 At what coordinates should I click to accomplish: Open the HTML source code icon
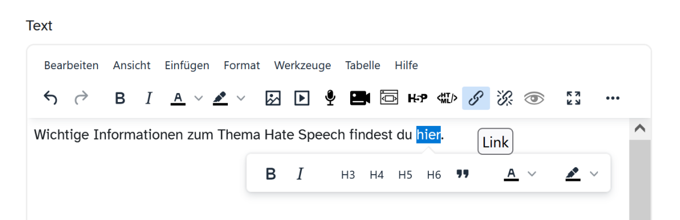(447, 98)
